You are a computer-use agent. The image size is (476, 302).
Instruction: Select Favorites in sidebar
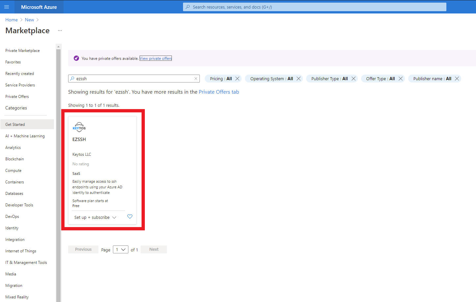point(13,62)
